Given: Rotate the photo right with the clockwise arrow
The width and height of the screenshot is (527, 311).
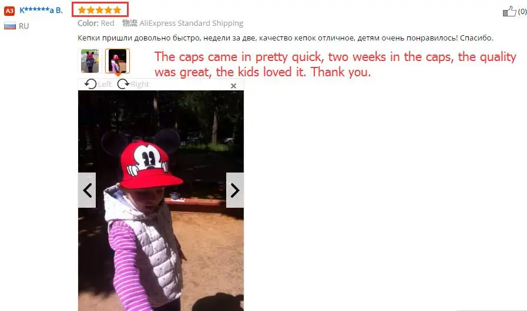Looking at the screenshot, I should tap(123, 84).
